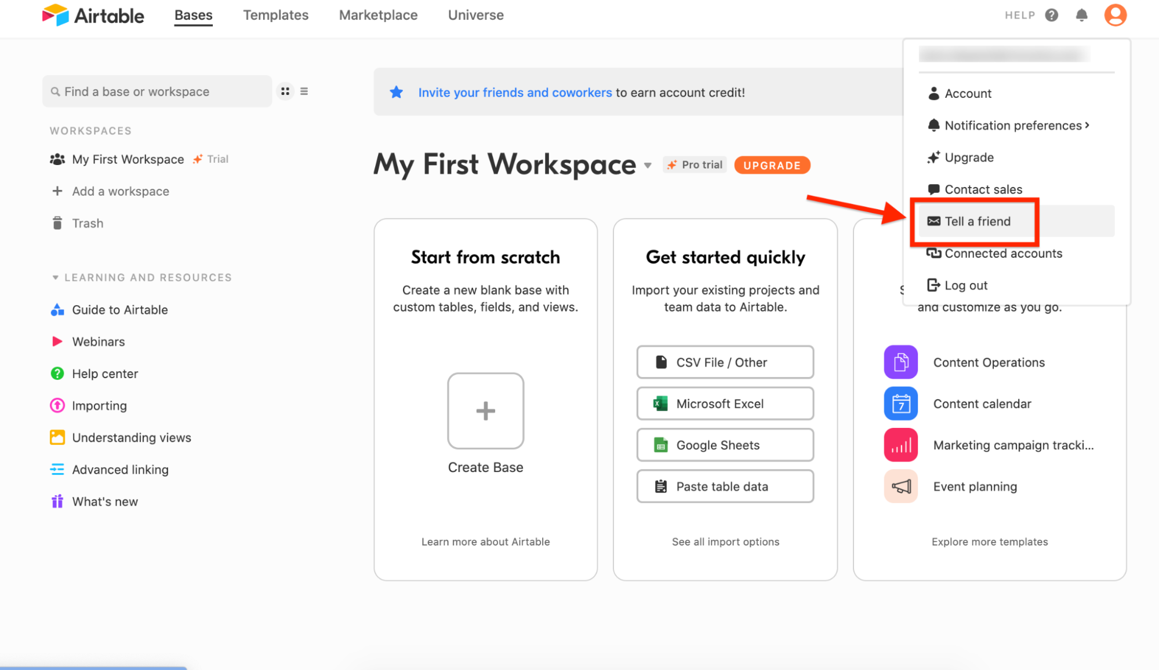Open the Templates tab

tap(276, 15)
